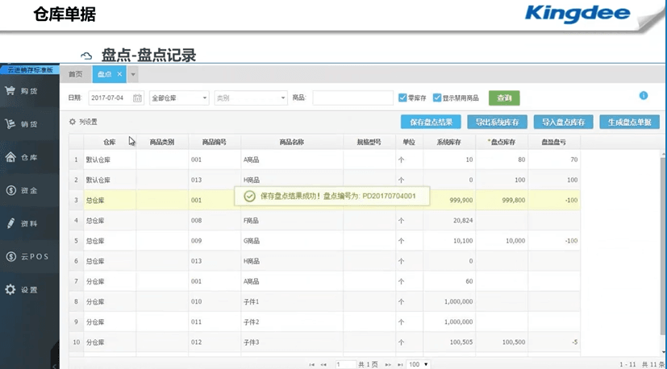The width and height of the screenshot is (667, 369).
Task: Expand the tab list arrow next to 盘点 tab
Action: [x=133, y=74]
